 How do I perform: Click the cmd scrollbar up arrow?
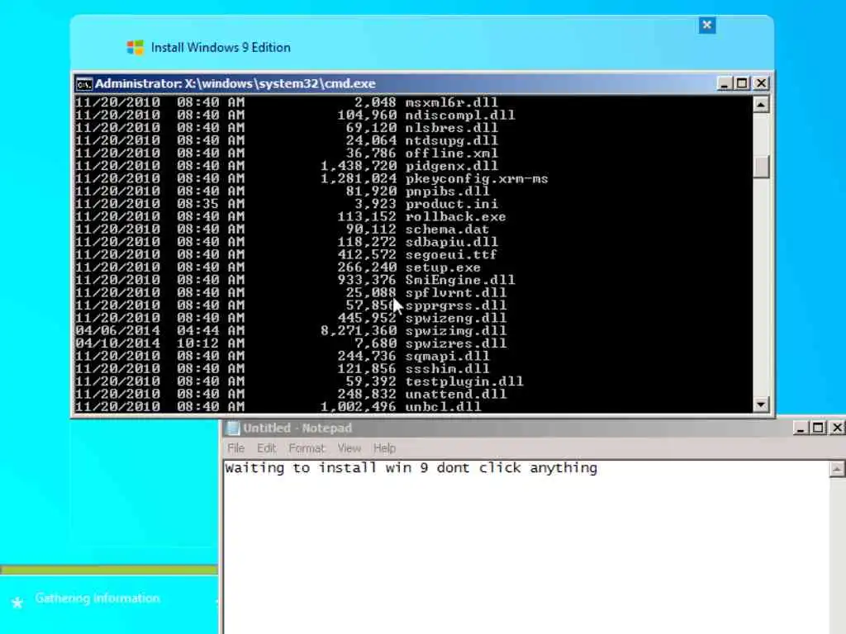click(761, 104)
